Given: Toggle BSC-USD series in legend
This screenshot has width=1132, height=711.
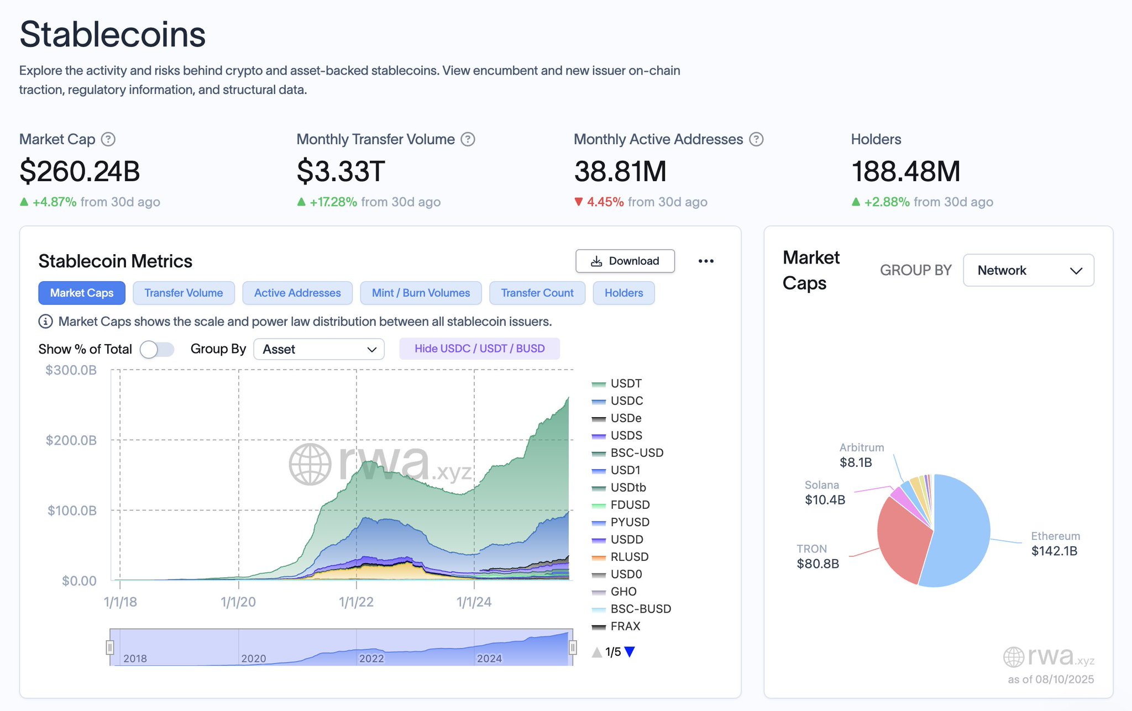Looking at the screenshot, I should pyautogui.click(x=627, y=452).
